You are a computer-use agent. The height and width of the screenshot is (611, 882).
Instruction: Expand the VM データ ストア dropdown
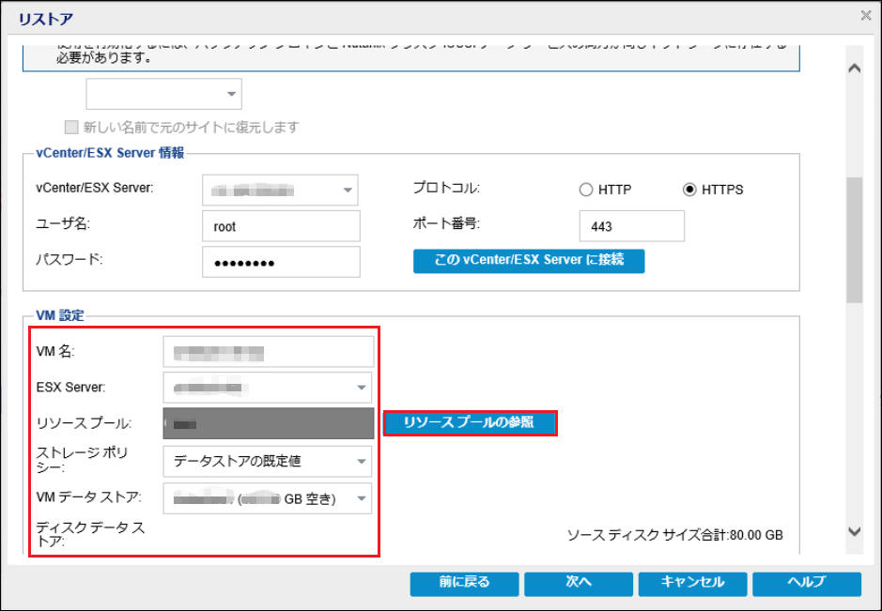click(x=361, y=498)
